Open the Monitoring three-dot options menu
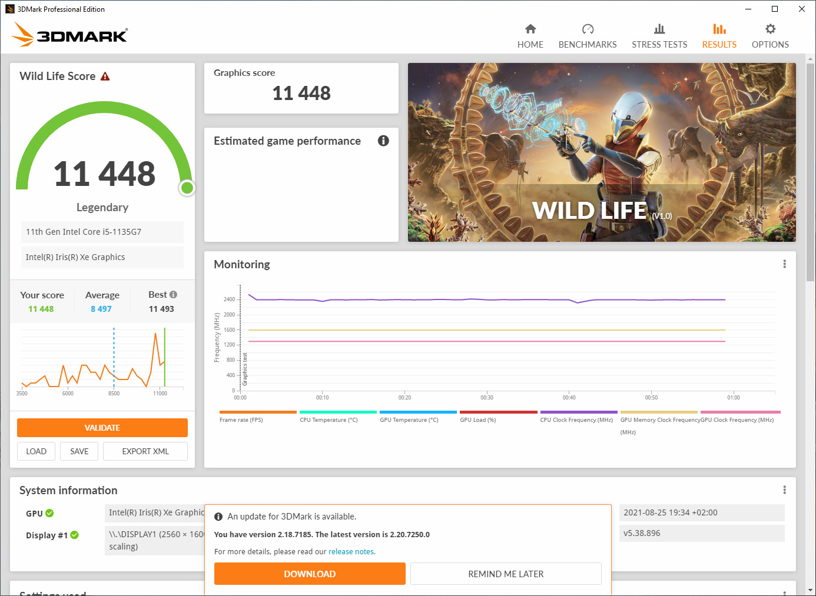This screenshot has width=816, height=596. 784,264
